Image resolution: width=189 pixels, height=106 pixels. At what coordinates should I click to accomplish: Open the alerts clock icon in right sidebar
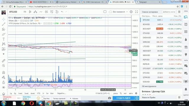click(186, 24)
